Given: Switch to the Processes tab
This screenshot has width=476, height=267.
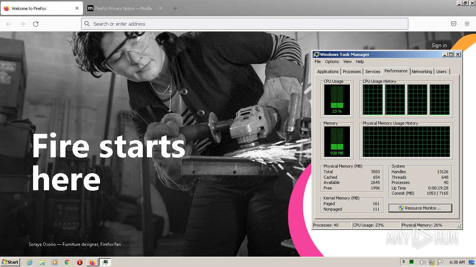Looking at the screenshot, I should (x=352, y=72).
